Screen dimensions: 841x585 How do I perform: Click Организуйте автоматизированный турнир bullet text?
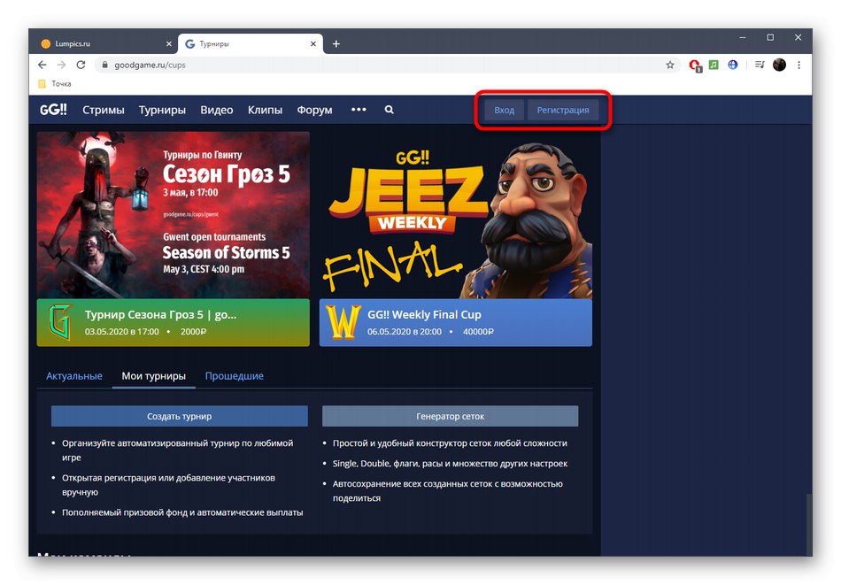[178, 450]
